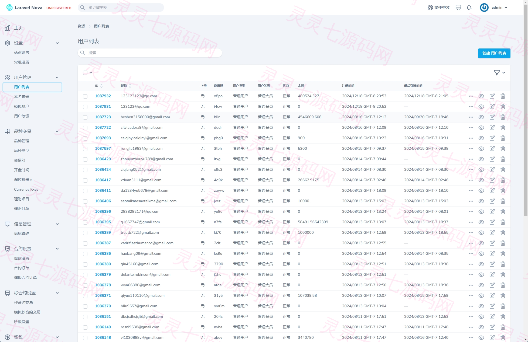The width and height of the screenshot is (528, 342).
Task: Collapse the 用户管理 sidebar section
Action: pos(57,78)
